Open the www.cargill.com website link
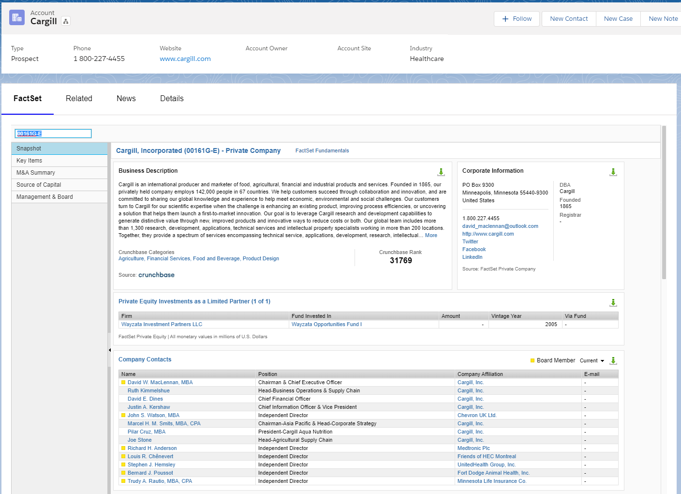 click(185, 59)
